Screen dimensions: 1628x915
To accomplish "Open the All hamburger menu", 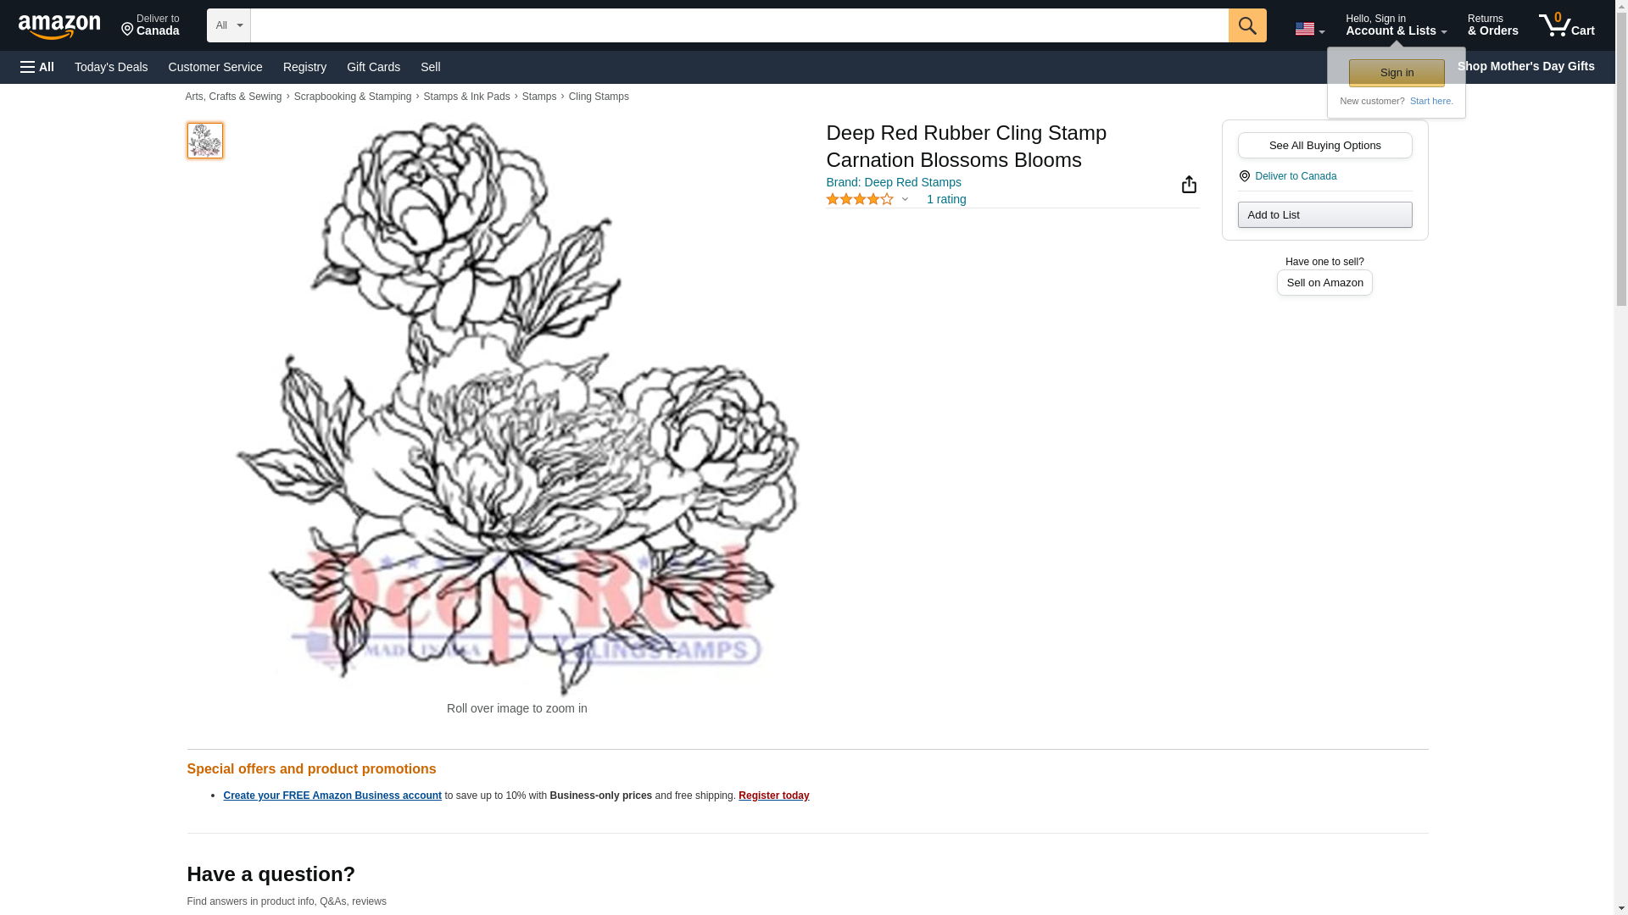I will coord(37,67).
